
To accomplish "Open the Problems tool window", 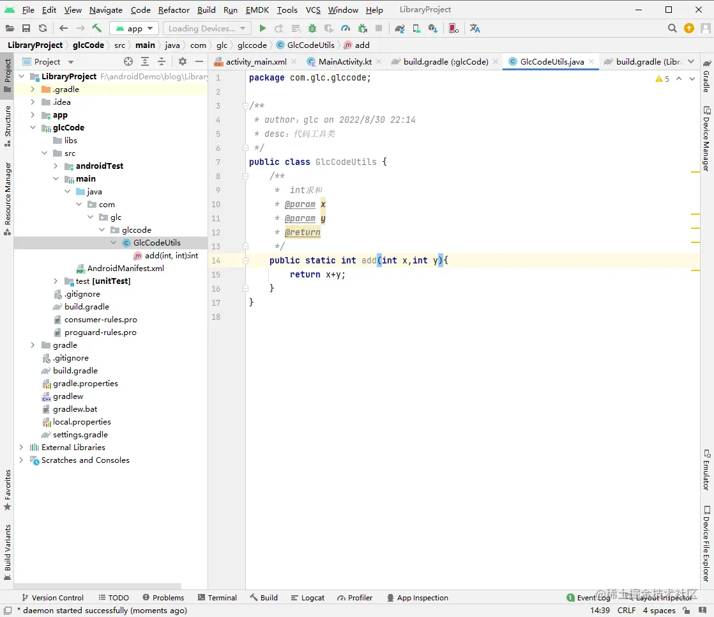I will (163, 597).
